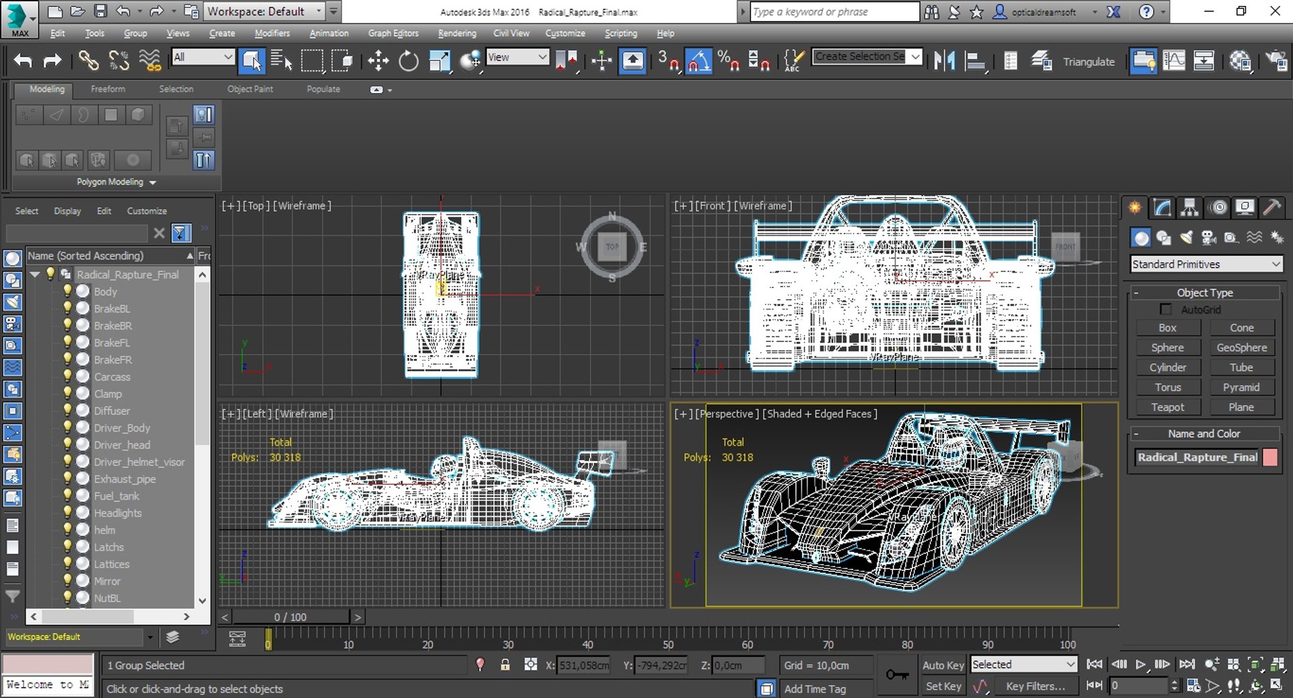The height and width of the screenshot is (698, 1293).
Task: Click the Torus primitive button
Action: click(1167, 387)
